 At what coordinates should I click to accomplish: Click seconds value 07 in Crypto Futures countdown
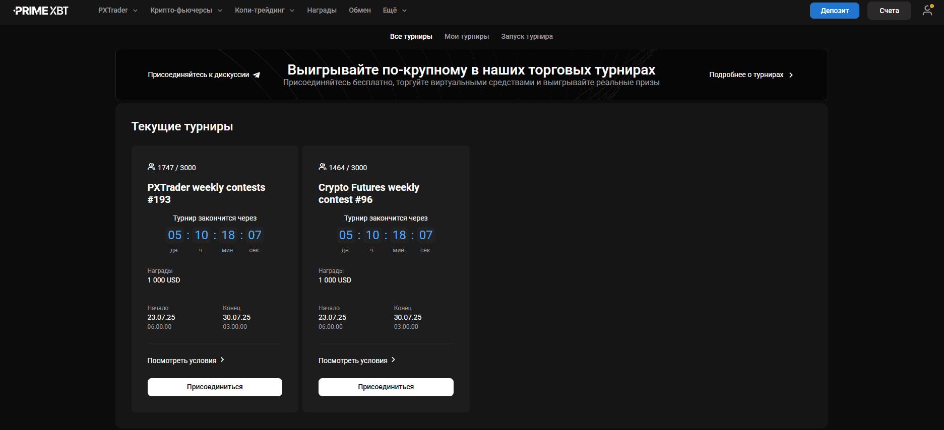click(x=426, y=235)
